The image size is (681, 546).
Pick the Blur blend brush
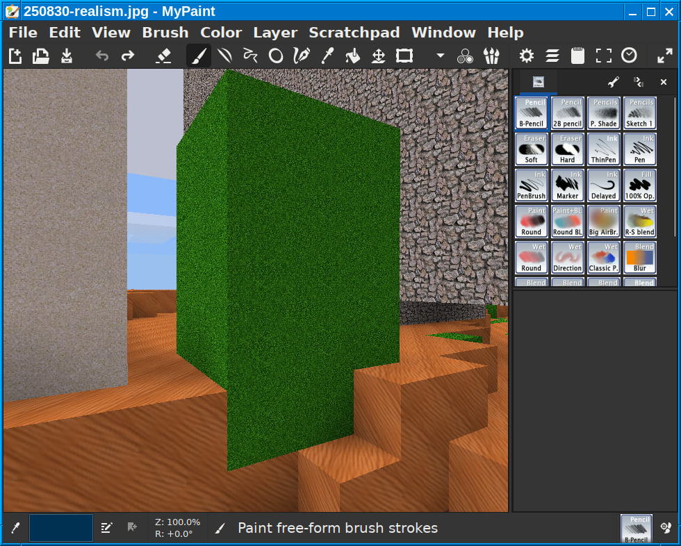(x=639, y=258)
